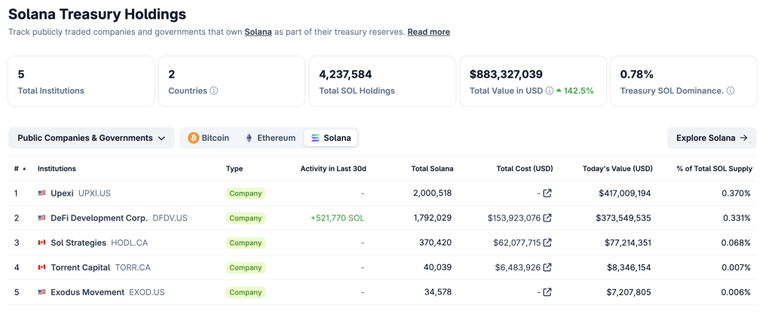Open external link beside $153,923,076 cost
This screenshot has width=772, height=314.
[x=547, y=218]
